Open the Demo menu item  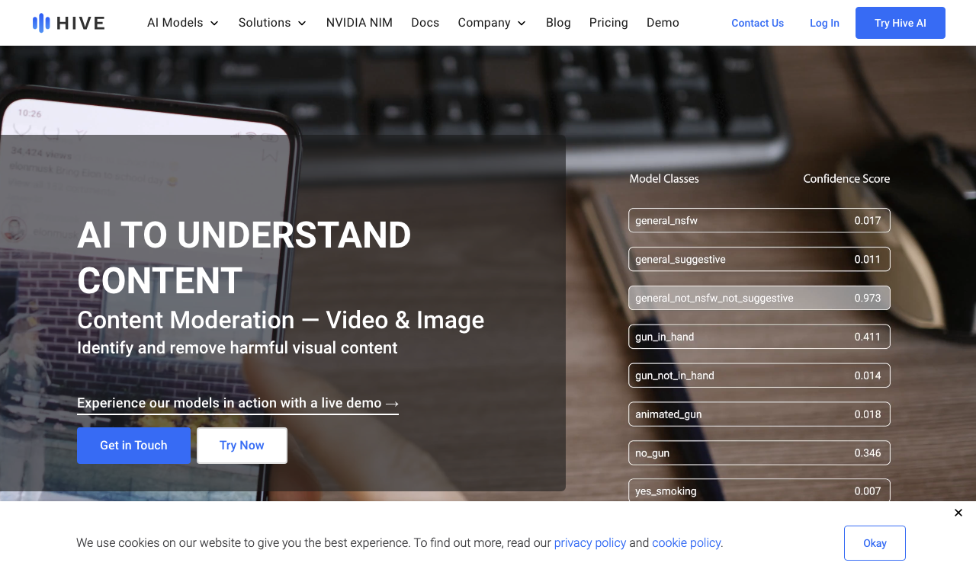coord(663,23)
